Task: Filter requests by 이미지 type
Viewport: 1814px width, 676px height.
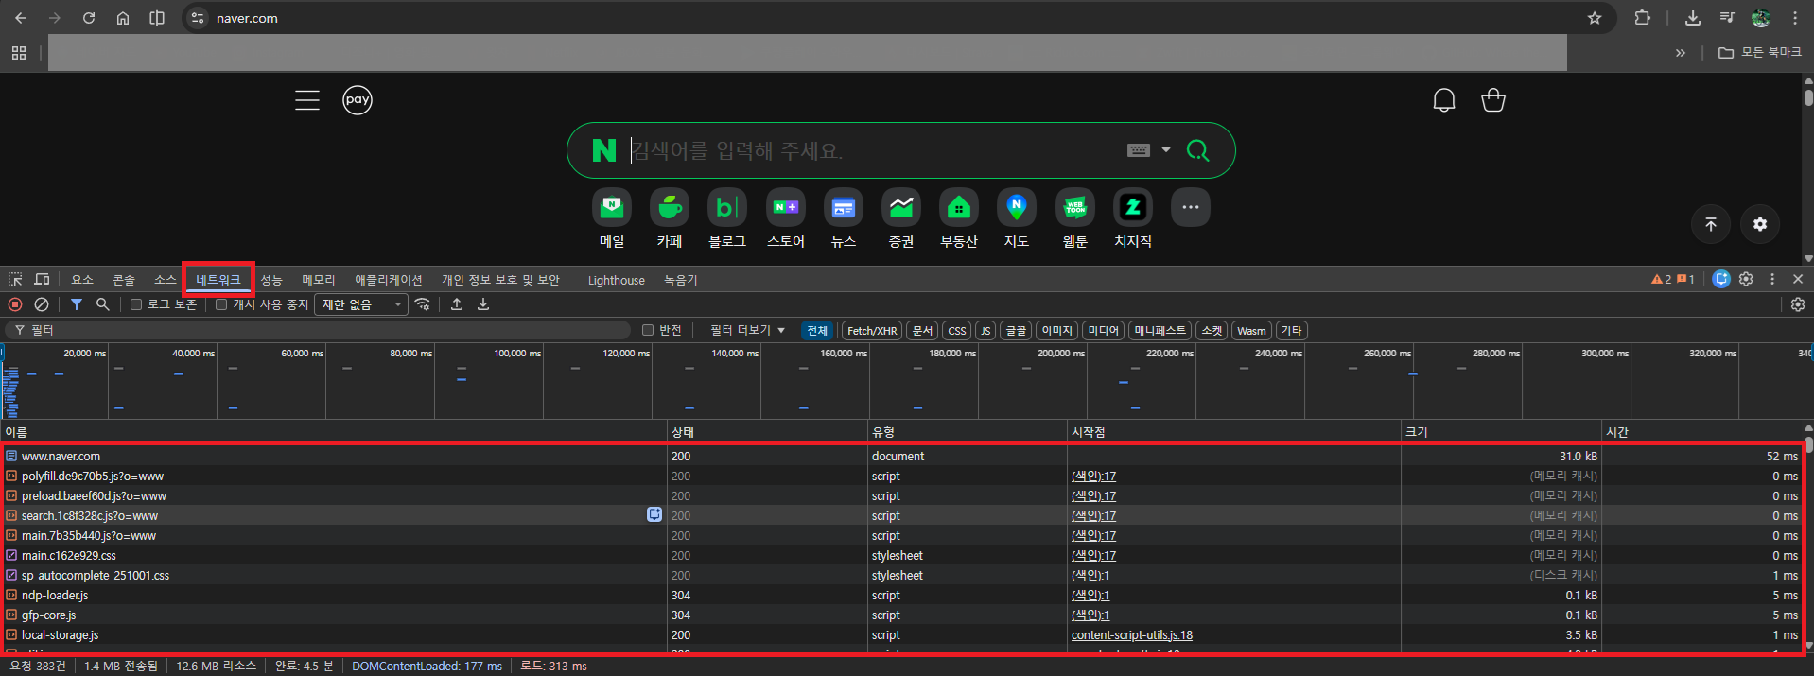Action: pos(1056,330)
